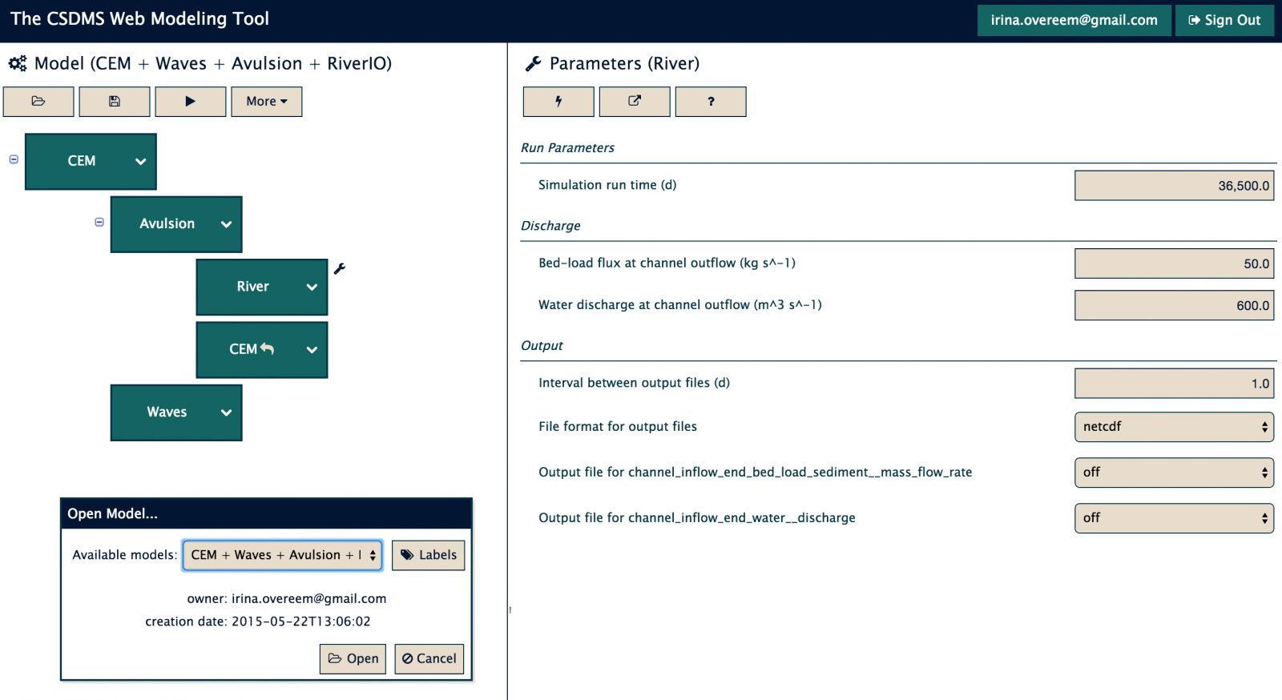Expand the Waves component chevron
1282x700 pixels.
coord(226,412)
